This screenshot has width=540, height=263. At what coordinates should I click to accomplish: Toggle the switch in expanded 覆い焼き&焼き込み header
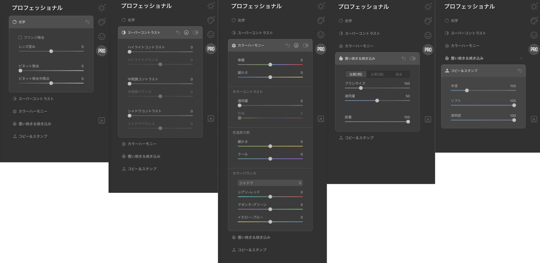click(x=413, y=58)
